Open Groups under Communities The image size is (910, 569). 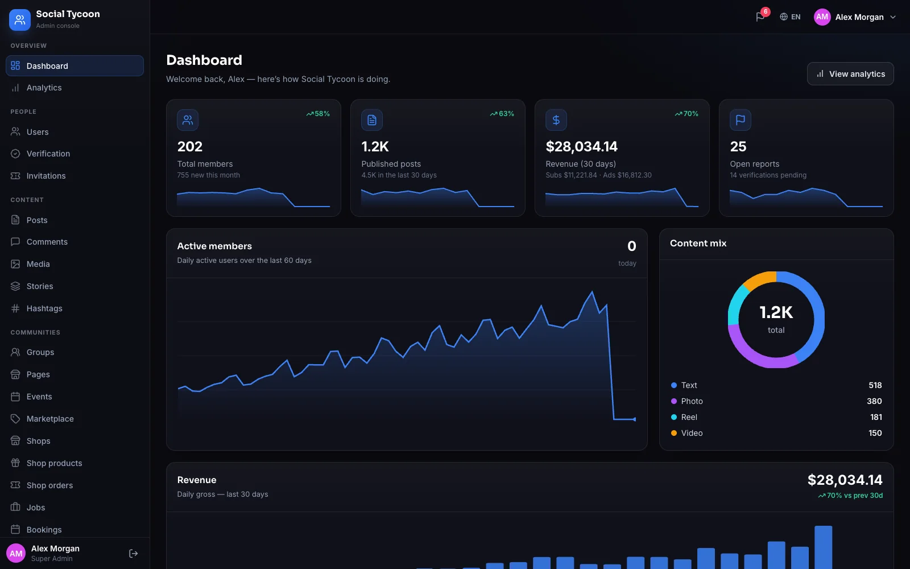[x=75, y=352]
